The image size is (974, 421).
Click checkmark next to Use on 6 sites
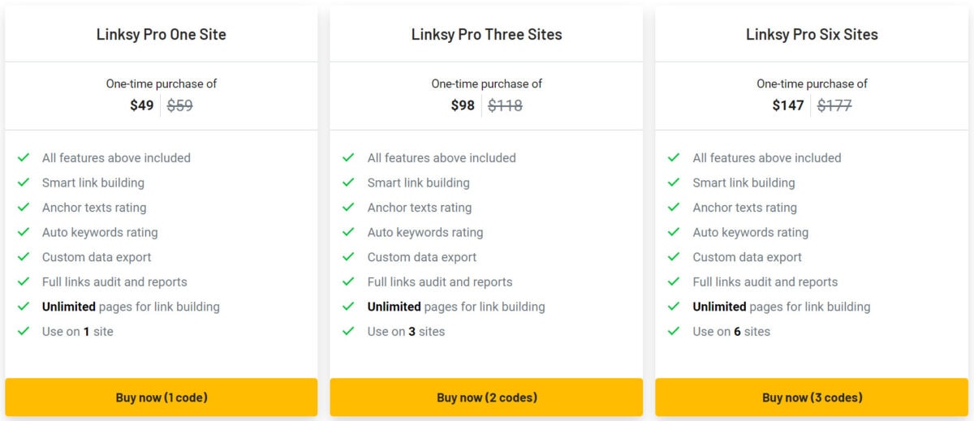click(674, 331)
